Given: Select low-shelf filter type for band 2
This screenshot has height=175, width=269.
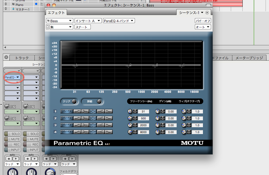Looking at the screenshot, I should (x=77, y=118).
